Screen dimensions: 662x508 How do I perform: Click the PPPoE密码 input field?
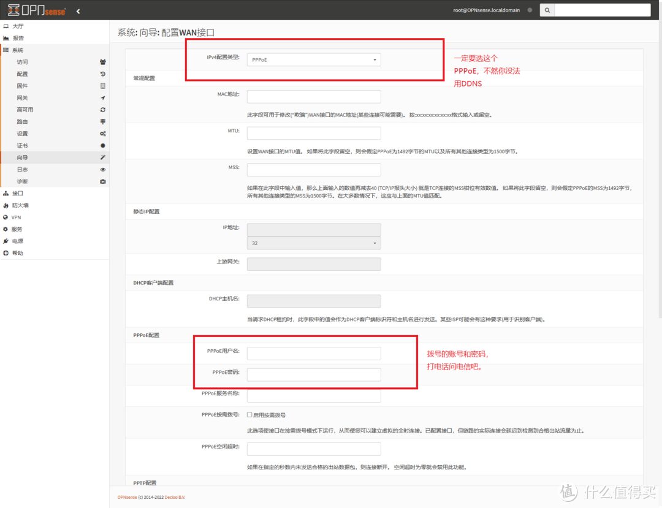(314, 374)
